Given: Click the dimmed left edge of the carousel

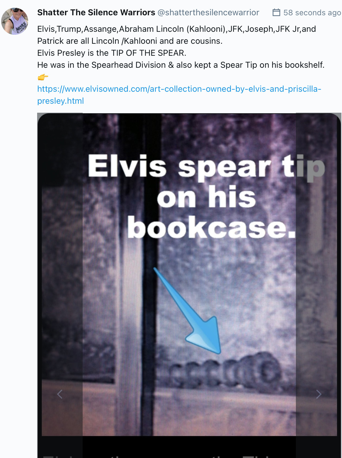Looking at the screenshot, I should 60,274.
